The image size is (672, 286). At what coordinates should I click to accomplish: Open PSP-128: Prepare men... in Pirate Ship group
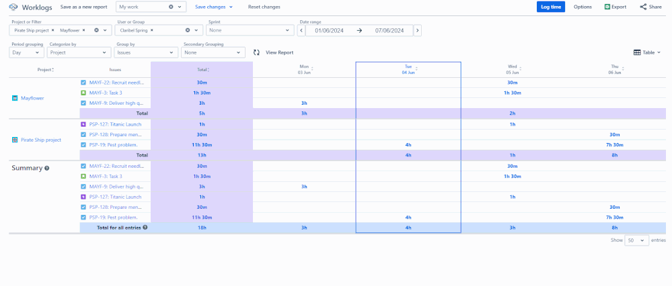click(x=115, y=135)
